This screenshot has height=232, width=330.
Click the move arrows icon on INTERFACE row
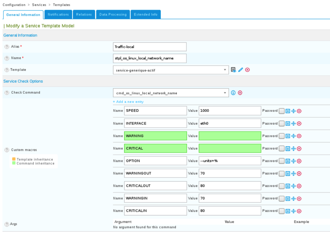coord(293,123)
